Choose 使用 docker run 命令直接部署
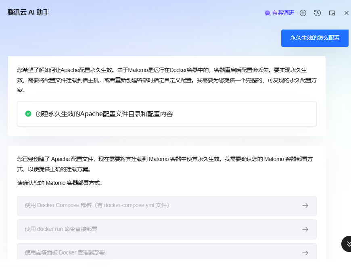This screenshot has width=351, height=267. coord(61,229)
